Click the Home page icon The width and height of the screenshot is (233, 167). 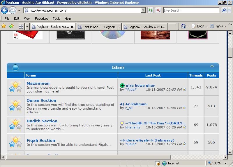(x=183, y=26)
